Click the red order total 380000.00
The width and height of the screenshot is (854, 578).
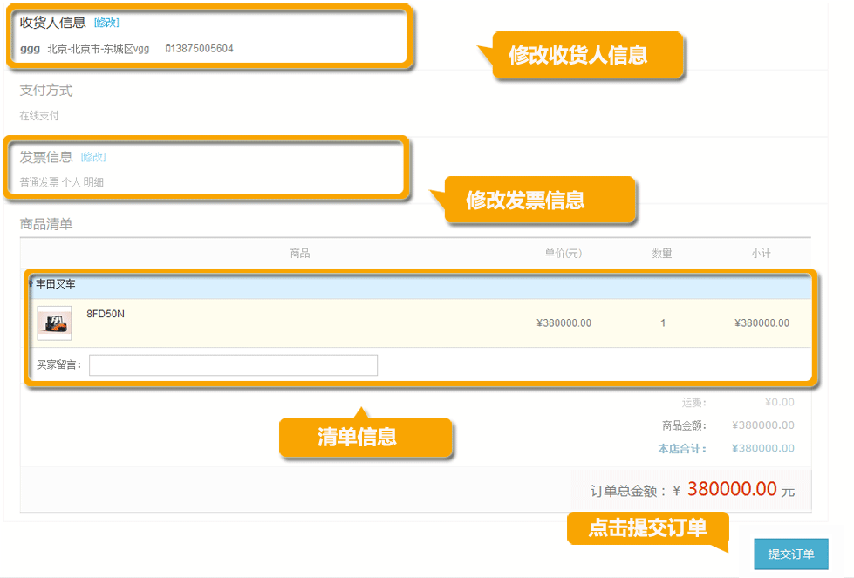point(732,489)
